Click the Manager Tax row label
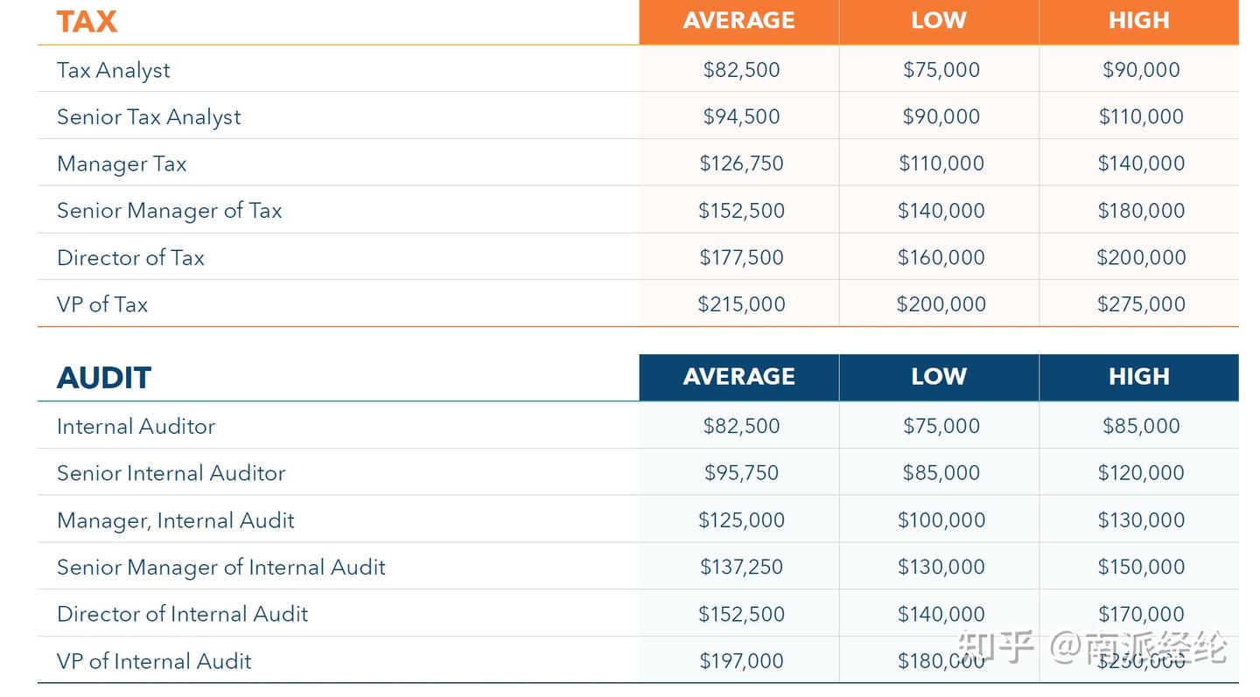Image resolution: width=1260 pixels, height=697 pixels. coord(122,164)
